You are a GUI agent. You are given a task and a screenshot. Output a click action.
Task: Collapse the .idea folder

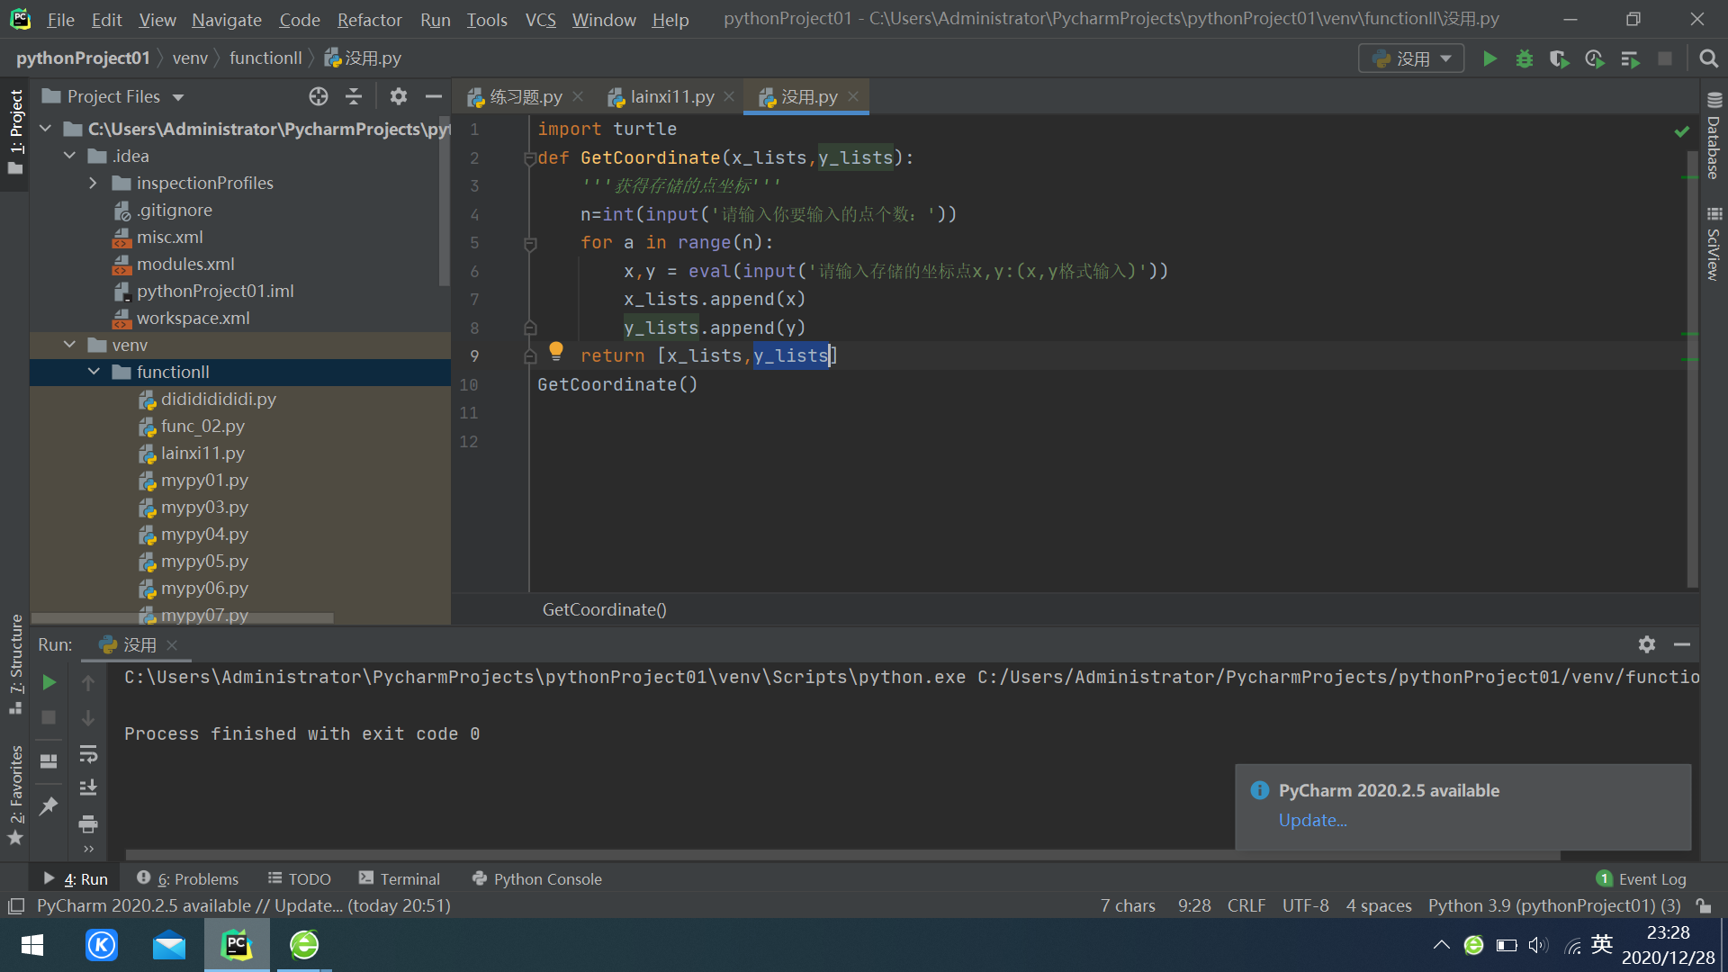[70, 156]
